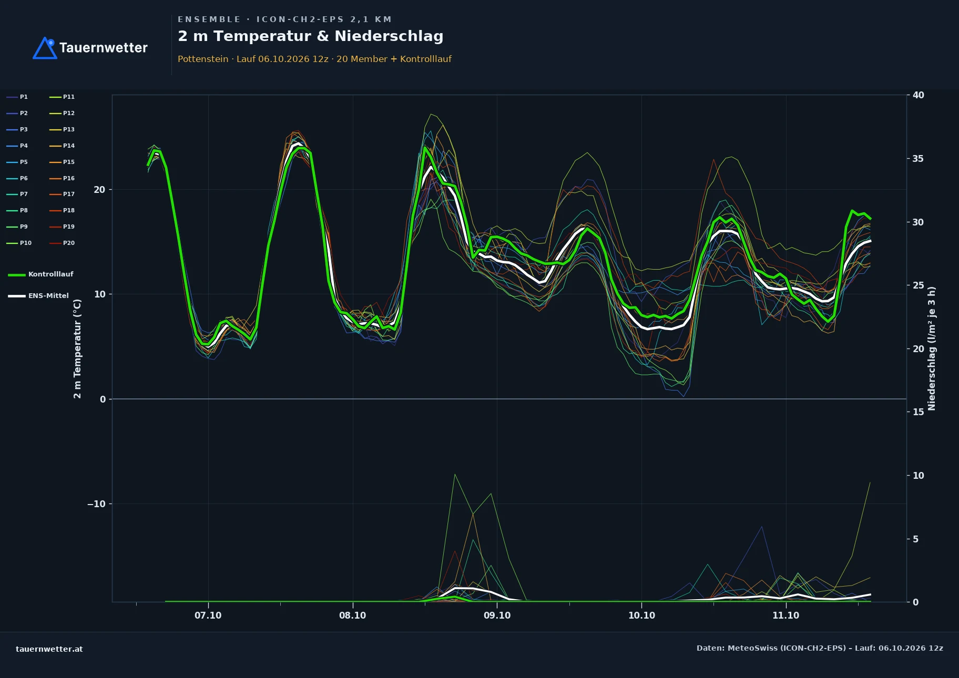Select the P15 legend entry

click(62, 162)
